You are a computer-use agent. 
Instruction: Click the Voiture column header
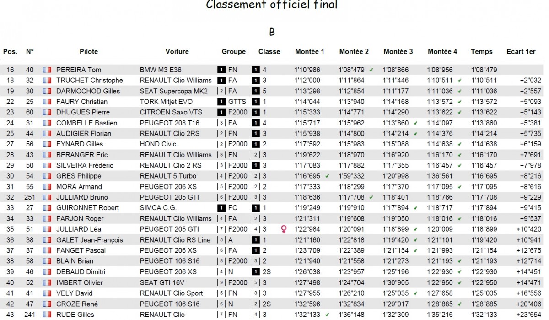[177, 52]
